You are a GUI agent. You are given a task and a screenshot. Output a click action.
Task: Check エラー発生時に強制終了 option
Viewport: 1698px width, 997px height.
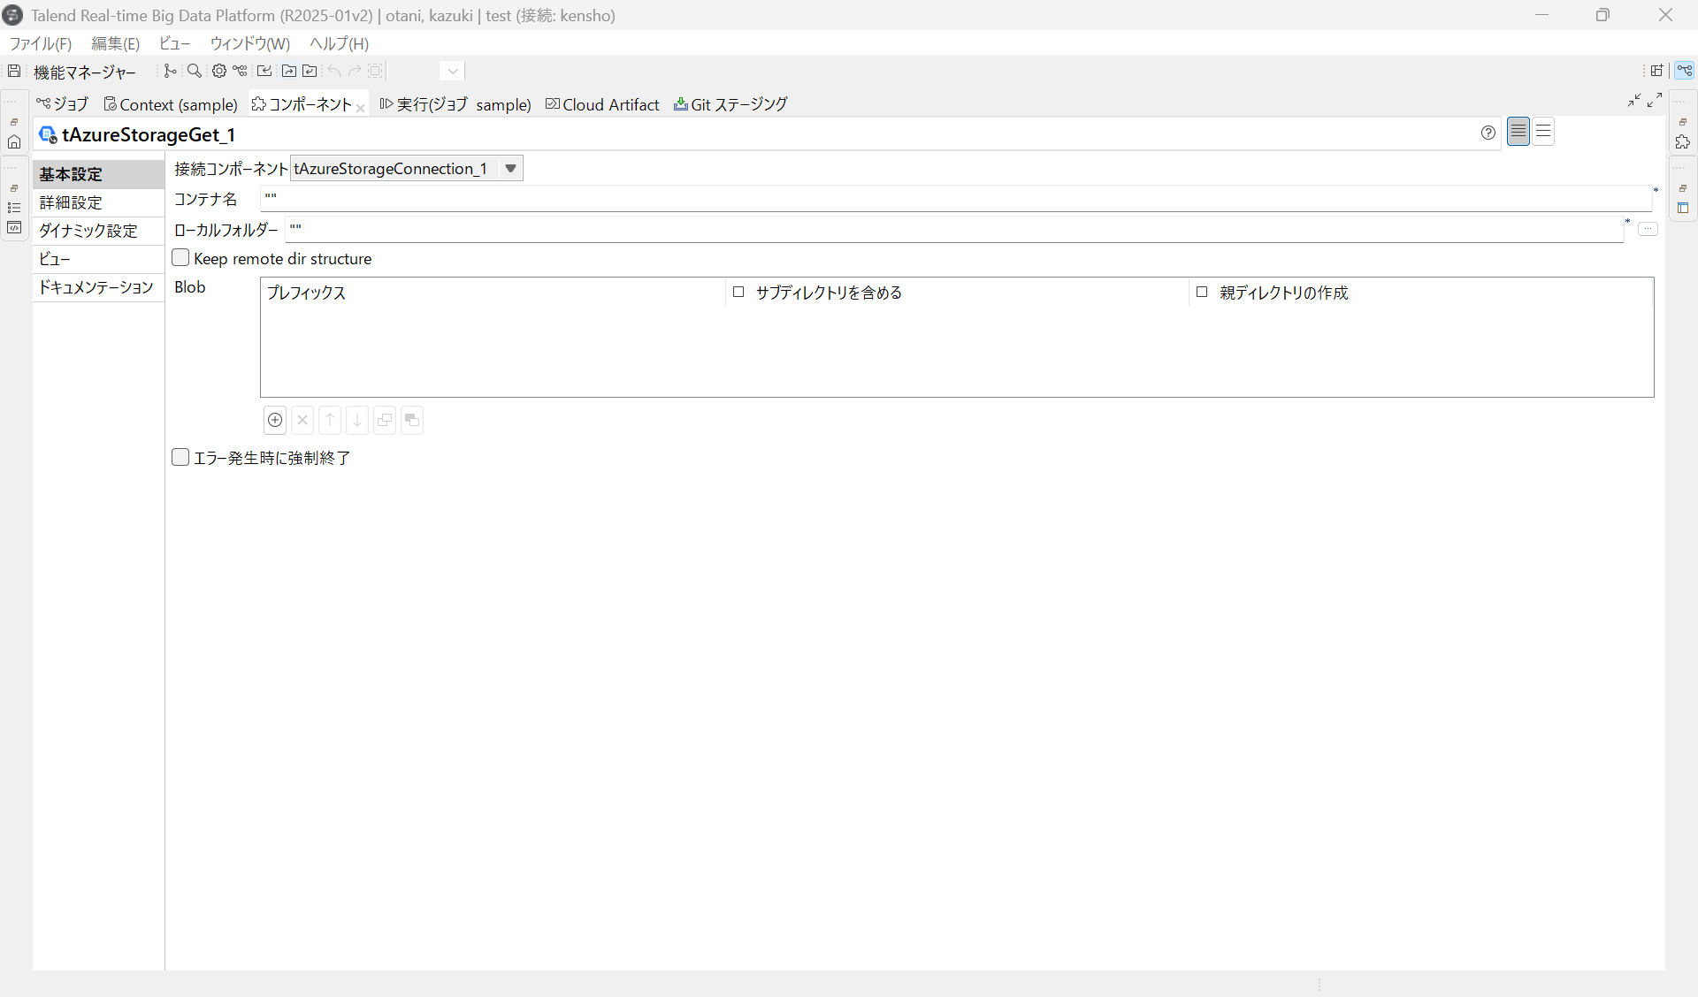(x=181, y=457)
